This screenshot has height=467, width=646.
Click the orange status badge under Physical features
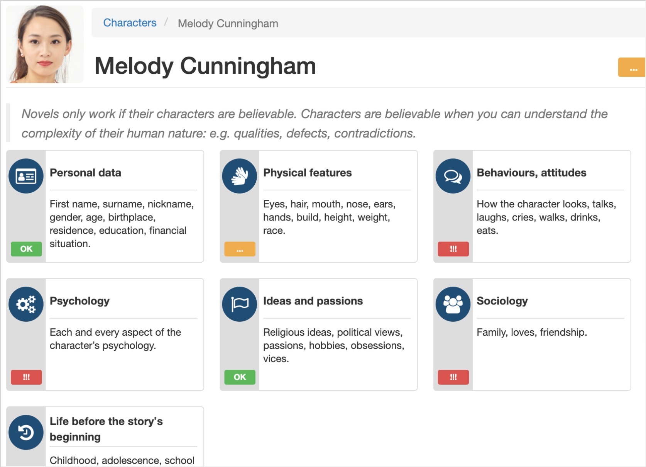tap(240, 249)
